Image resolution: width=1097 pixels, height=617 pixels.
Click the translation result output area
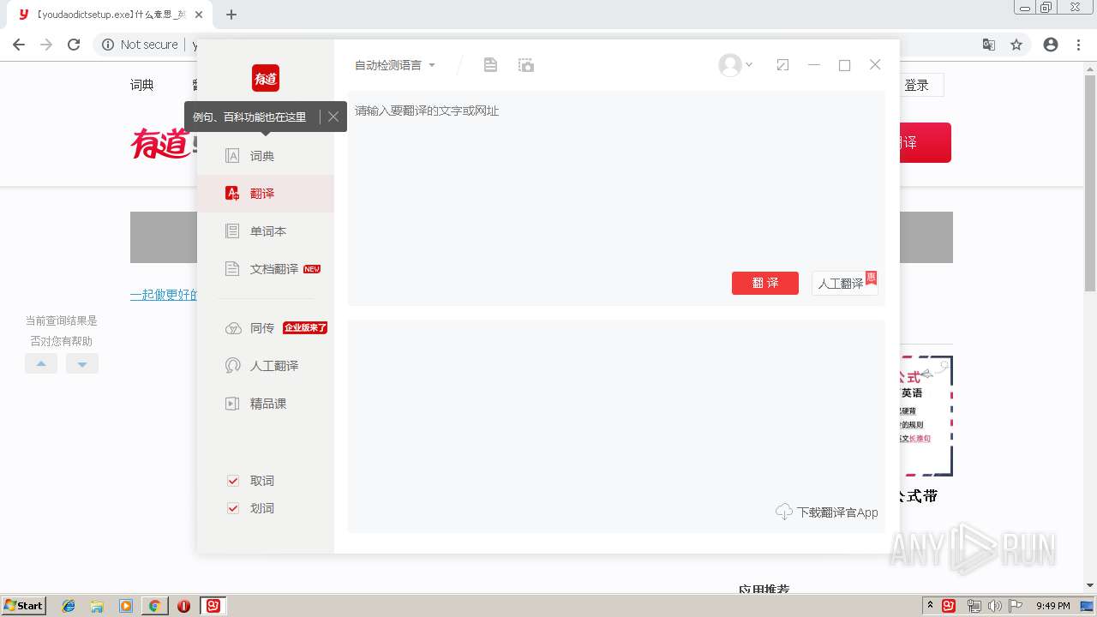pos(616,426)
